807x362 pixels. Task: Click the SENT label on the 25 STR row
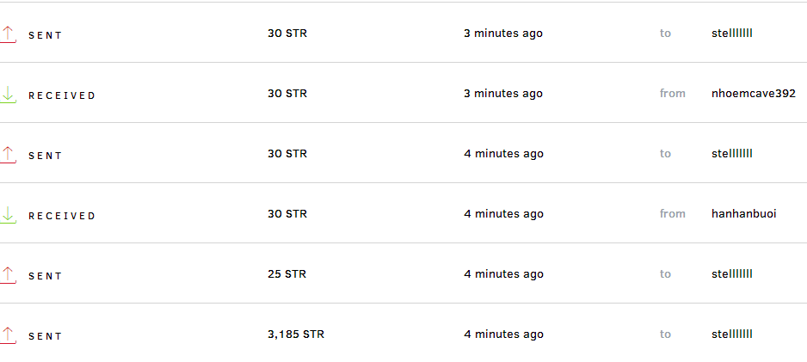click(46, 276)
